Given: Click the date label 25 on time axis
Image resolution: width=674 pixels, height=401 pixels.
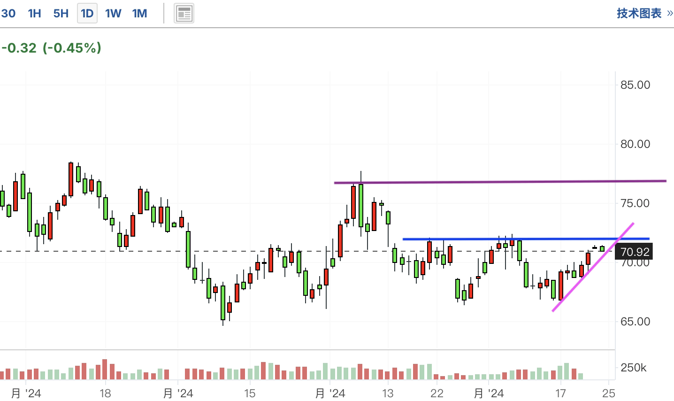Looking at the screenshot, I should coord(609,393).
